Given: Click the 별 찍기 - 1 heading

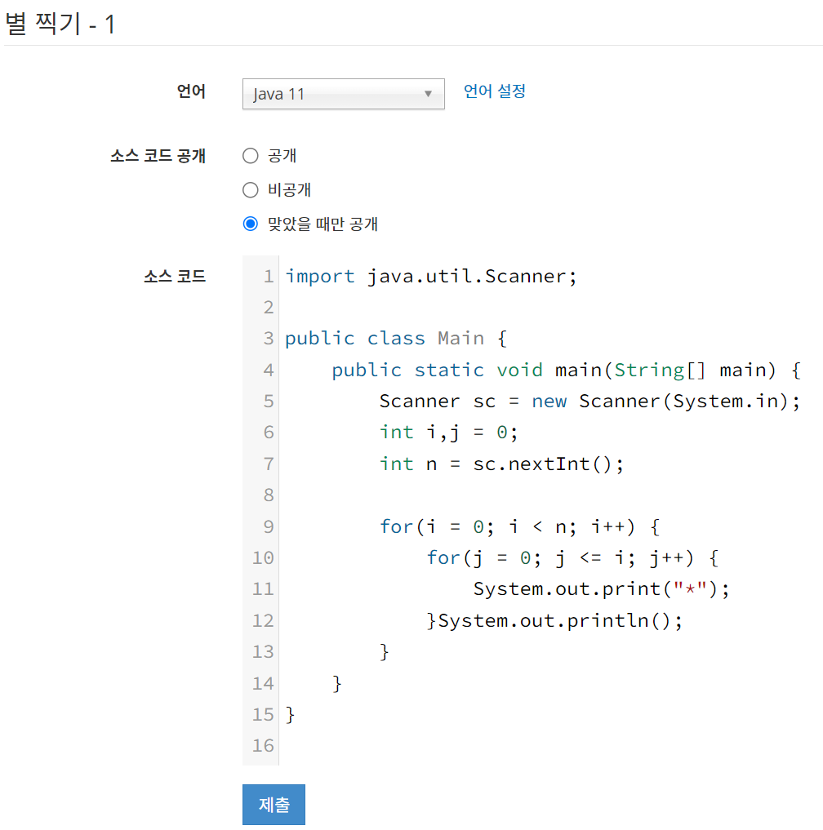Looking at the screenshot, I should pyautogui.click(x=60, y=24).
